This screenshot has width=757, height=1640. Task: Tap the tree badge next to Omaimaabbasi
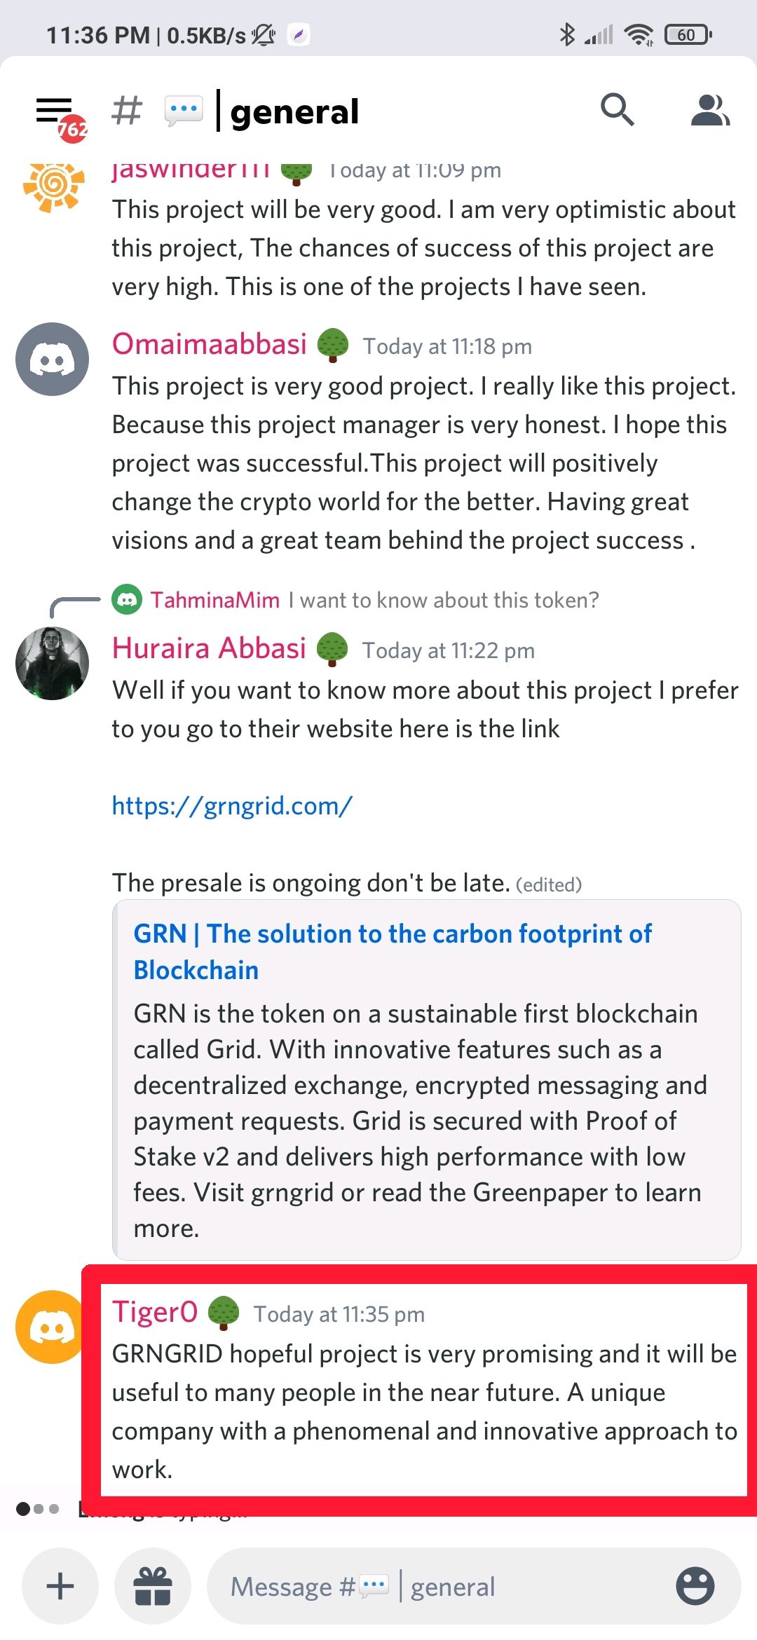tap(333, 345)
